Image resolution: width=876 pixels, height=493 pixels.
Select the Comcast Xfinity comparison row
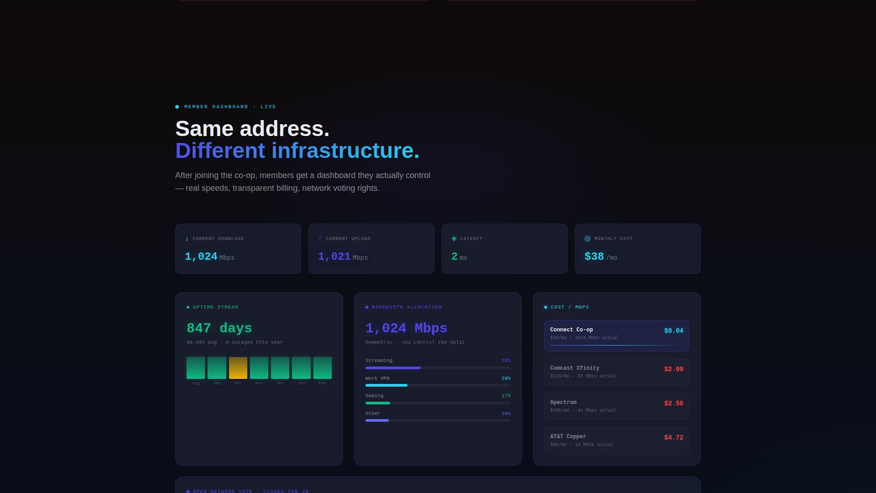(616, 372)
